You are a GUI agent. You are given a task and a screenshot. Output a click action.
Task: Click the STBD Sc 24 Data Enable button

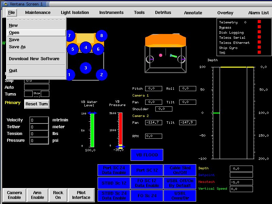tap(114, 196)
